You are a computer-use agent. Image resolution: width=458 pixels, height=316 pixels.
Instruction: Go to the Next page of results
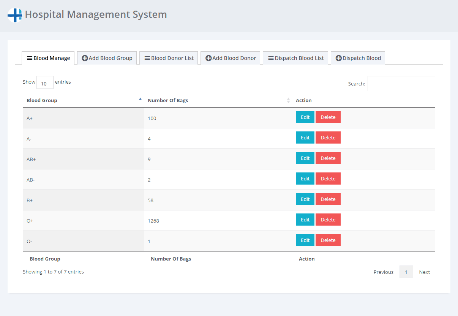click(424, 272)
